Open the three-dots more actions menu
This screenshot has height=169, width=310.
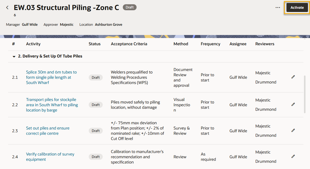tap(278, 7)
